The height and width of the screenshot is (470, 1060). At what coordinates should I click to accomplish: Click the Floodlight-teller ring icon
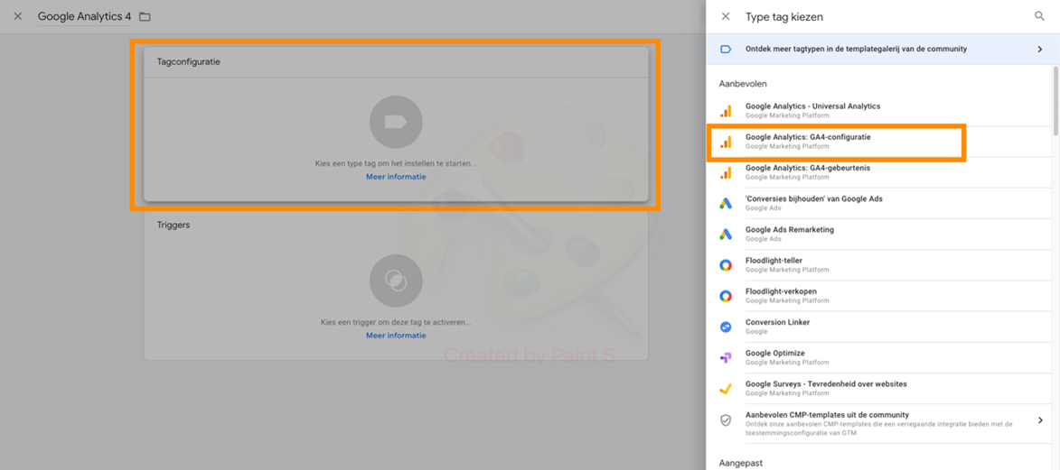726,265
